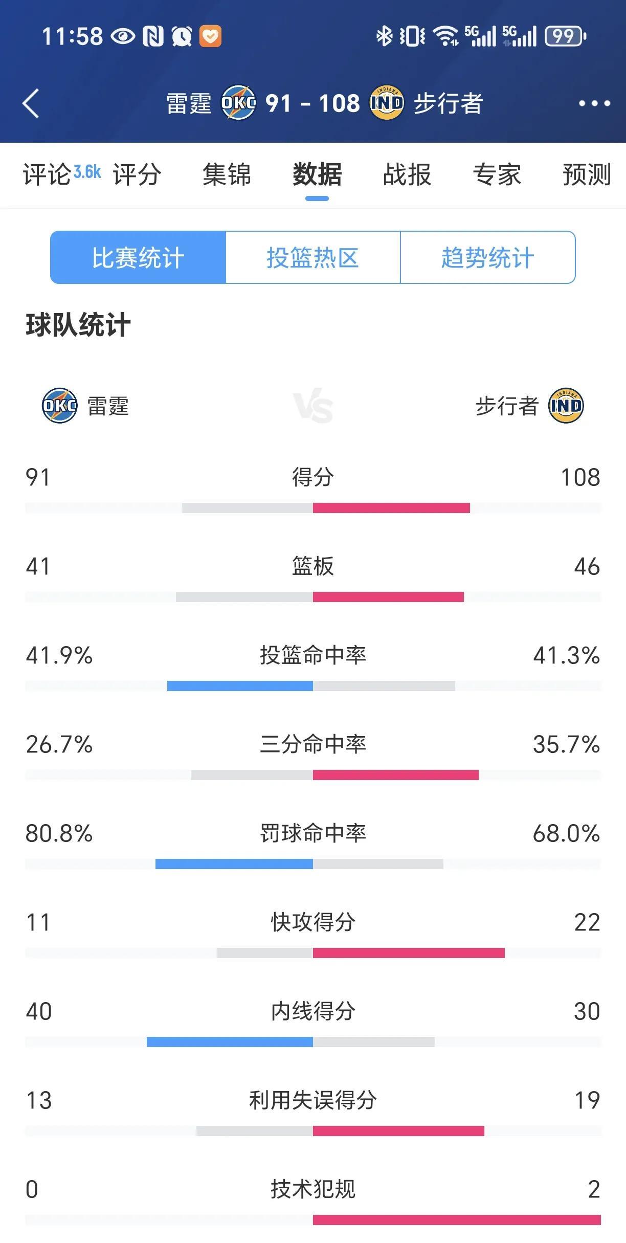
Task: Tap IND logo in team stats
Action: point(566,406)
